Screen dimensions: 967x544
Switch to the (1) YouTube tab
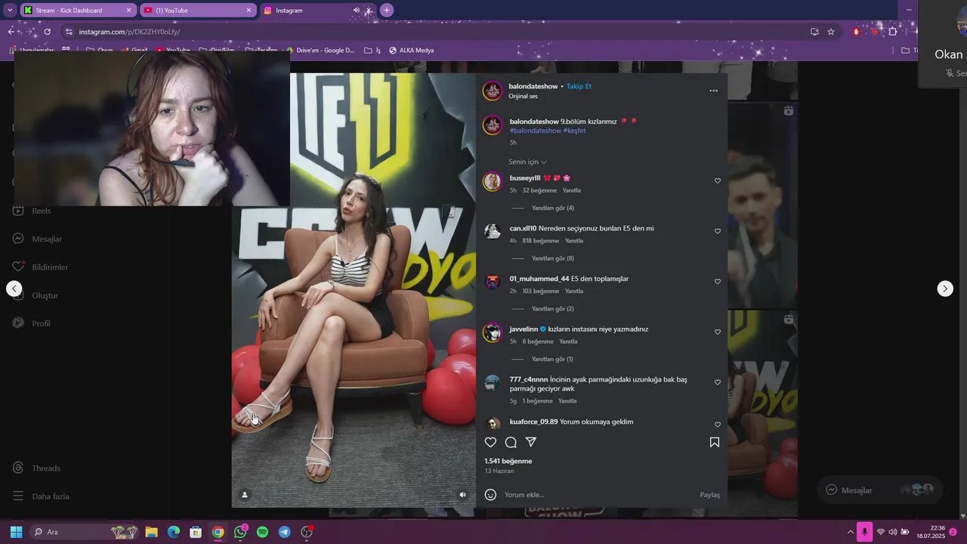[x=198, y=11]
